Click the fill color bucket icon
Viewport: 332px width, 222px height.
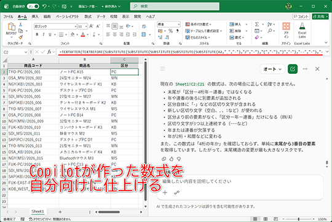click(73, 34)
